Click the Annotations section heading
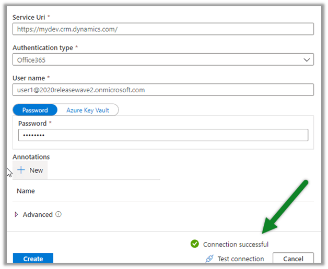The width and height of the screenshot is (328, 269). click(x=31, y=156)
